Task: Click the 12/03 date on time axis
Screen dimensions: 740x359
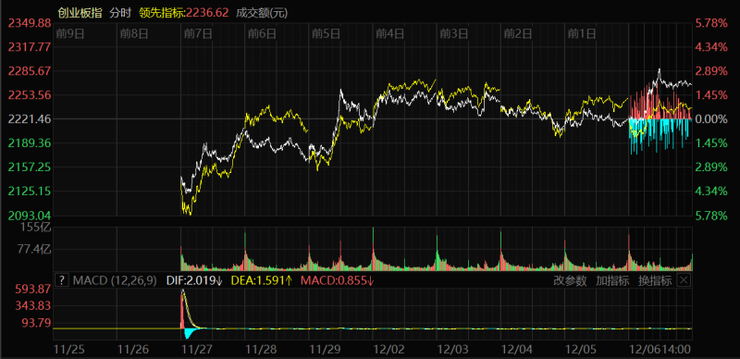Action: click(x=453, y=350)
